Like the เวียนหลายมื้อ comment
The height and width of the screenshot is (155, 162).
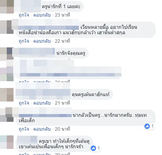coord(24,41)
